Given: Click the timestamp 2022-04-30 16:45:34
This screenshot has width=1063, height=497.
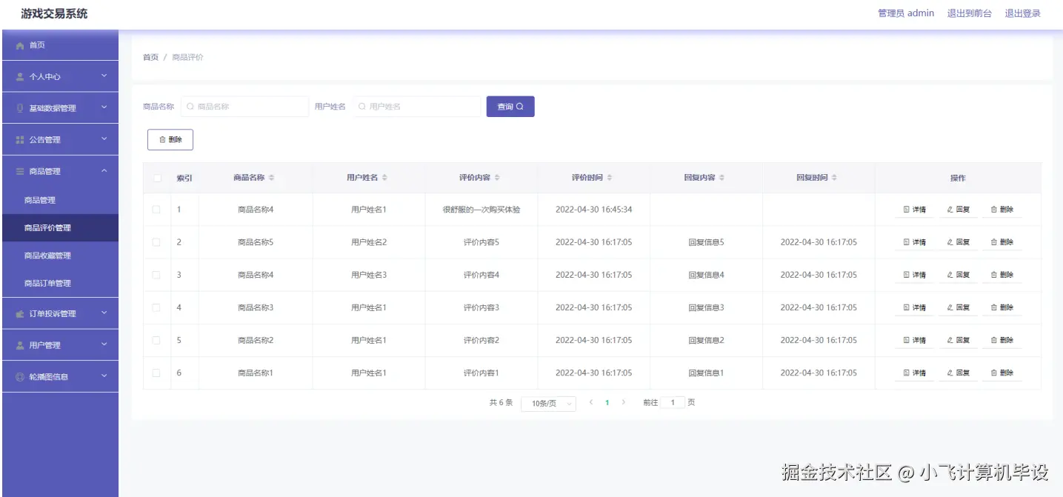Looking at the screenshot, I should point(594,210).
